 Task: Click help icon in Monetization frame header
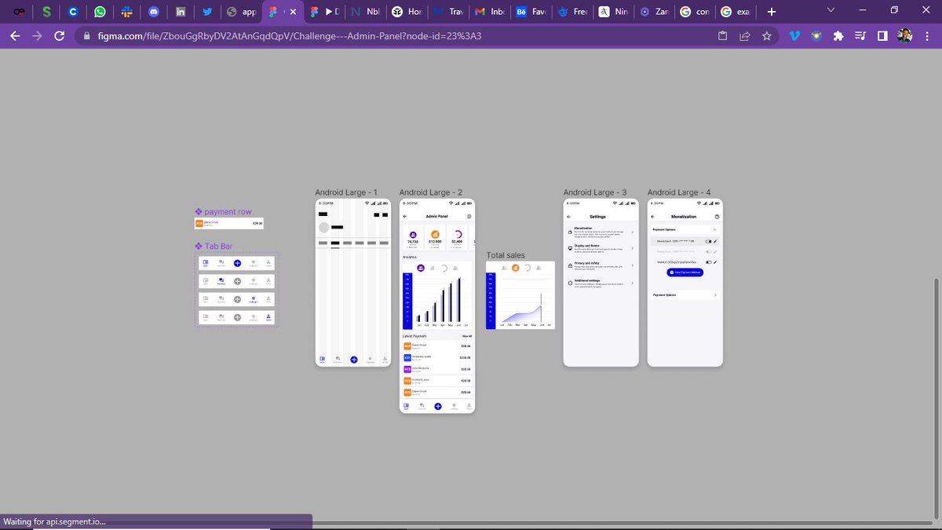tap(716, 216)
